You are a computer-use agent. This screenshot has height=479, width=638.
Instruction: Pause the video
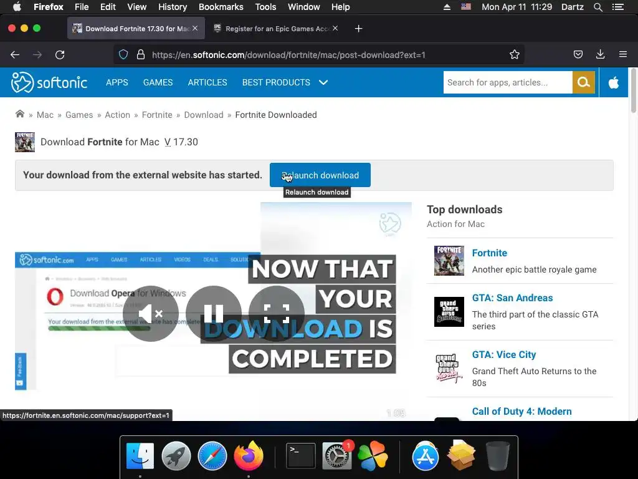[x=214, y=314]
